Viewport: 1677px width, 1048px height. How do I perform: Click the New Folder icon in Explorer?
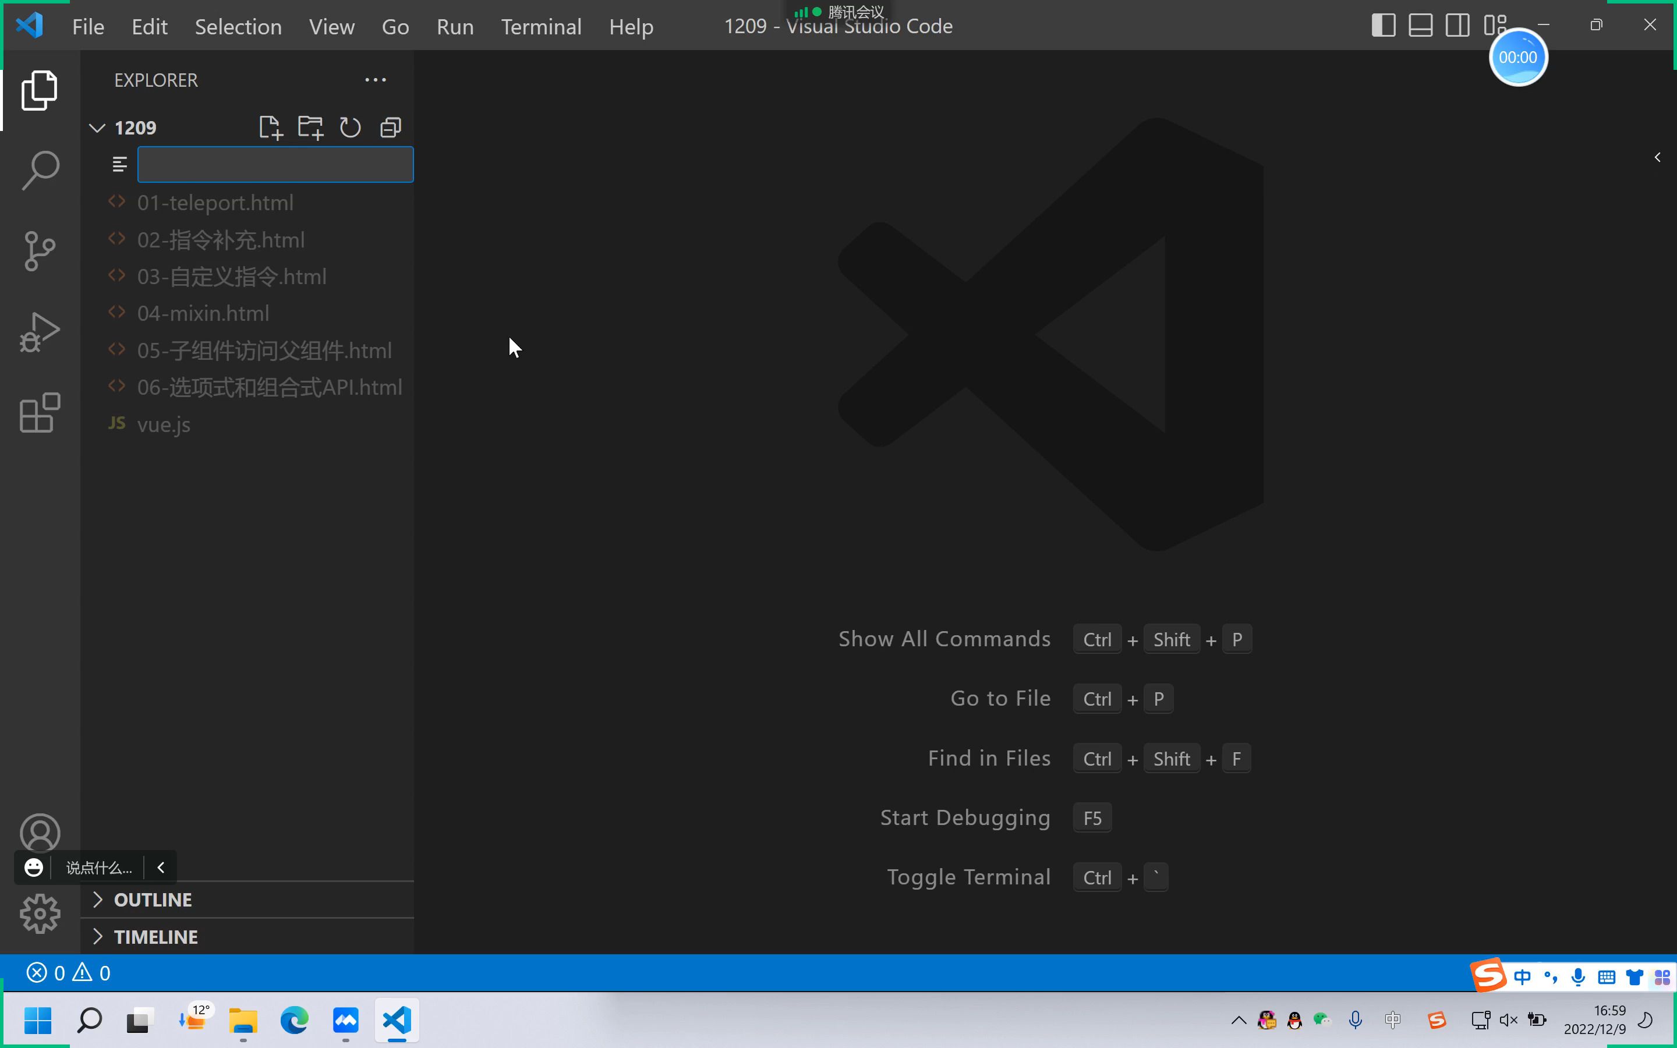pyautogui.click(x=310, y=128)
